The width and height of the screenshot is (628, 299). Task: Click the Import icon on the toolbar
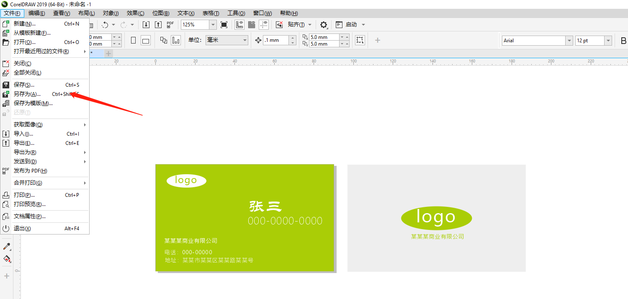coord(146,24)
